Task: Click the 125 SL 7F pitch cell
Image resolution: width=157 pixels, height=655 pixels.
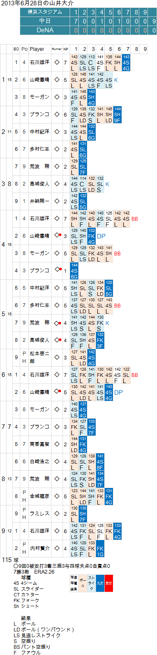Action: pos(83,167)
